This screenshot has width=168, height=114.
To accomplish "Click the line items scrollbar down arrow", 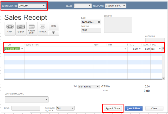I will tap(163, 78).
